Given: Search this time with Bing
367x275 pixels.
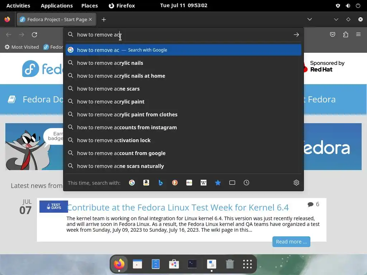Looking at the screenshot, I should 161,183.
